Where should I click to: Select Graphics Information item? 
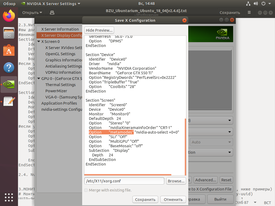point(64,60)
